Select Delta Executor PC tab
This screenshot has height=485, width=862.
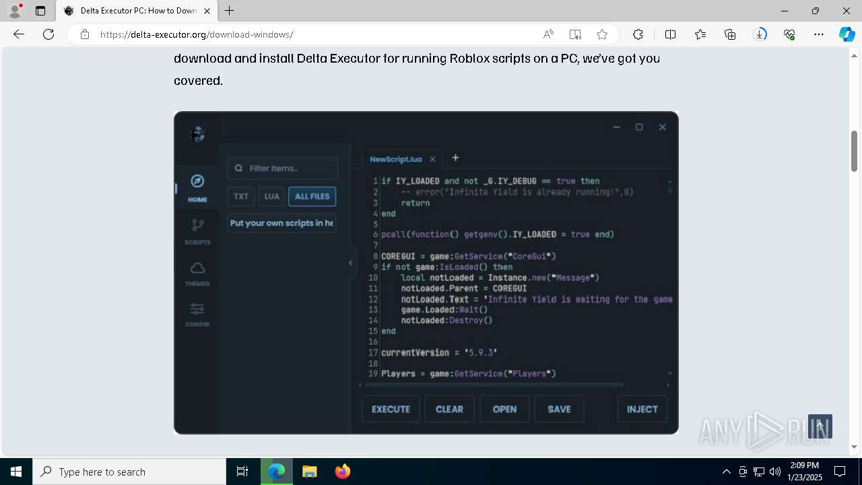coord(137,11)
